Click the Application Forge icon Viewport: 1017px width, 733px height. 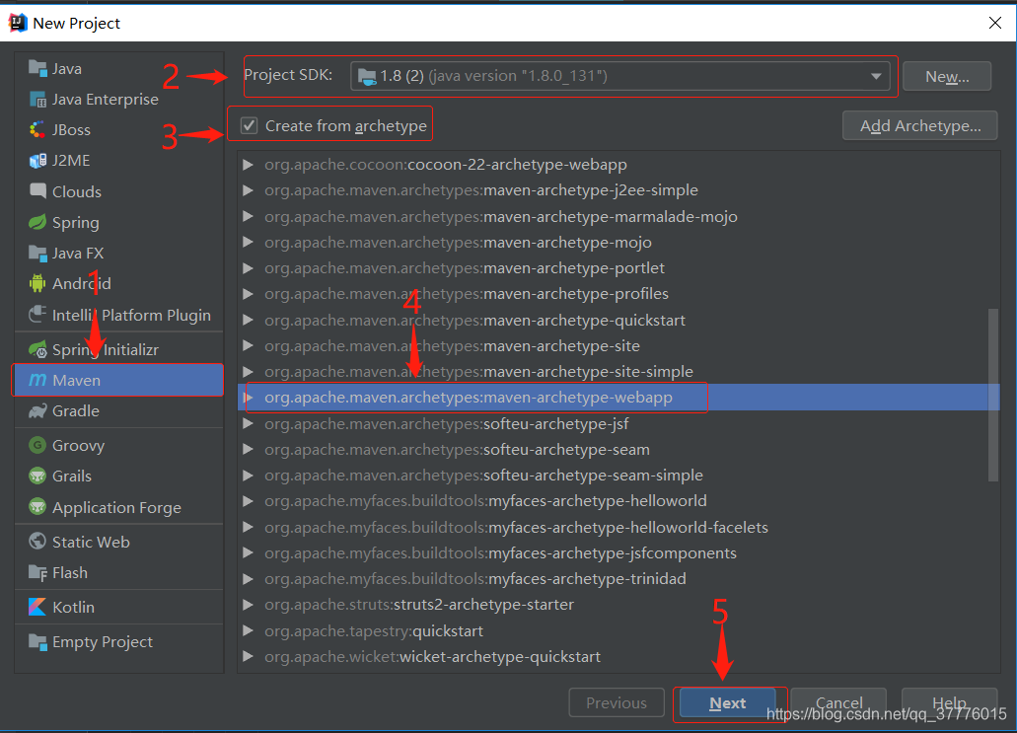(x=37, y=507)
